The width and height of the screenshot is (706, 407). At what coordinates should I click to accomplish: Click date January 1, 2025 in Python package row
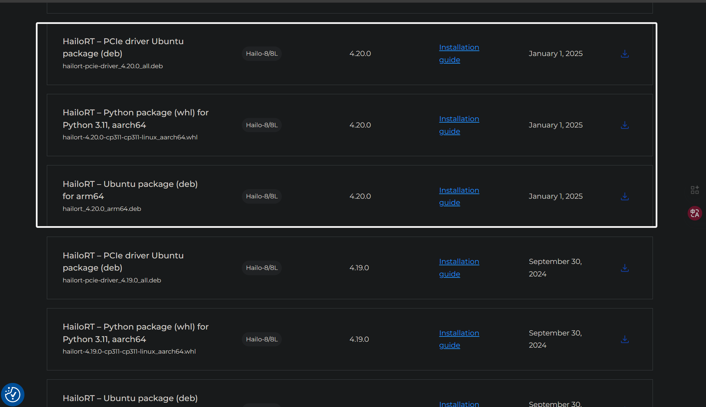[x=556, y=125]
